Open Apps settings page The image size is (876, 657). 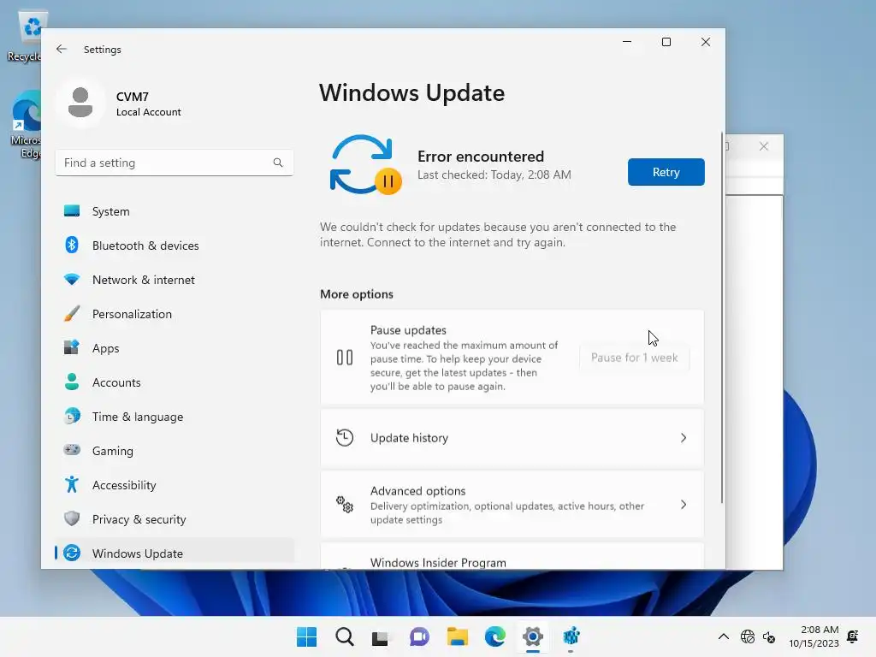pyautogui.click(x=175, y=347)
